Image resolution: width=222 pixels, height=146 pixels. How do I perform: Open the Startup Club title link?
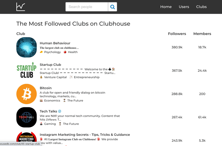pos(50,65)
